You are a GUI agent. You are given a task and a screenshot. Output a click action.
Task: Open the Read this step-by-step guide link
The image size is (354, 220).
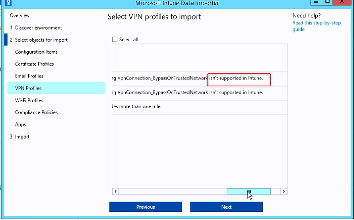coord(316,26)
